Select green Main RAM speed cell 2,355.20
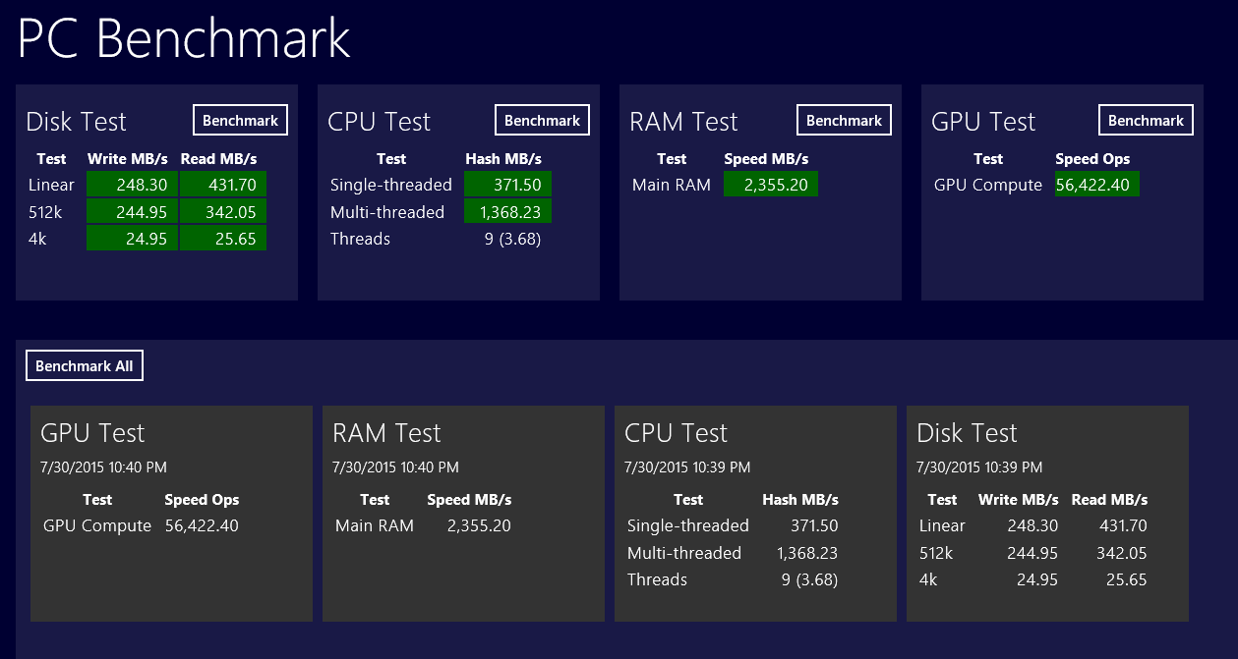The width and height of the screenshot is (1238, 659). [770, 185]
